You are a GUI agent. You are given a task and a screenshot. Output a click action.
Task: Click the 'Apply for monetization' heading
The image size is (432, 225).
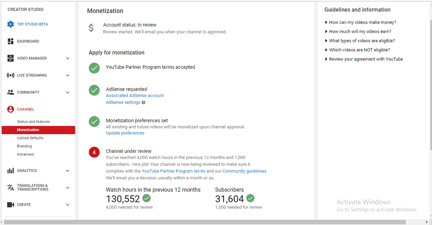117,53
